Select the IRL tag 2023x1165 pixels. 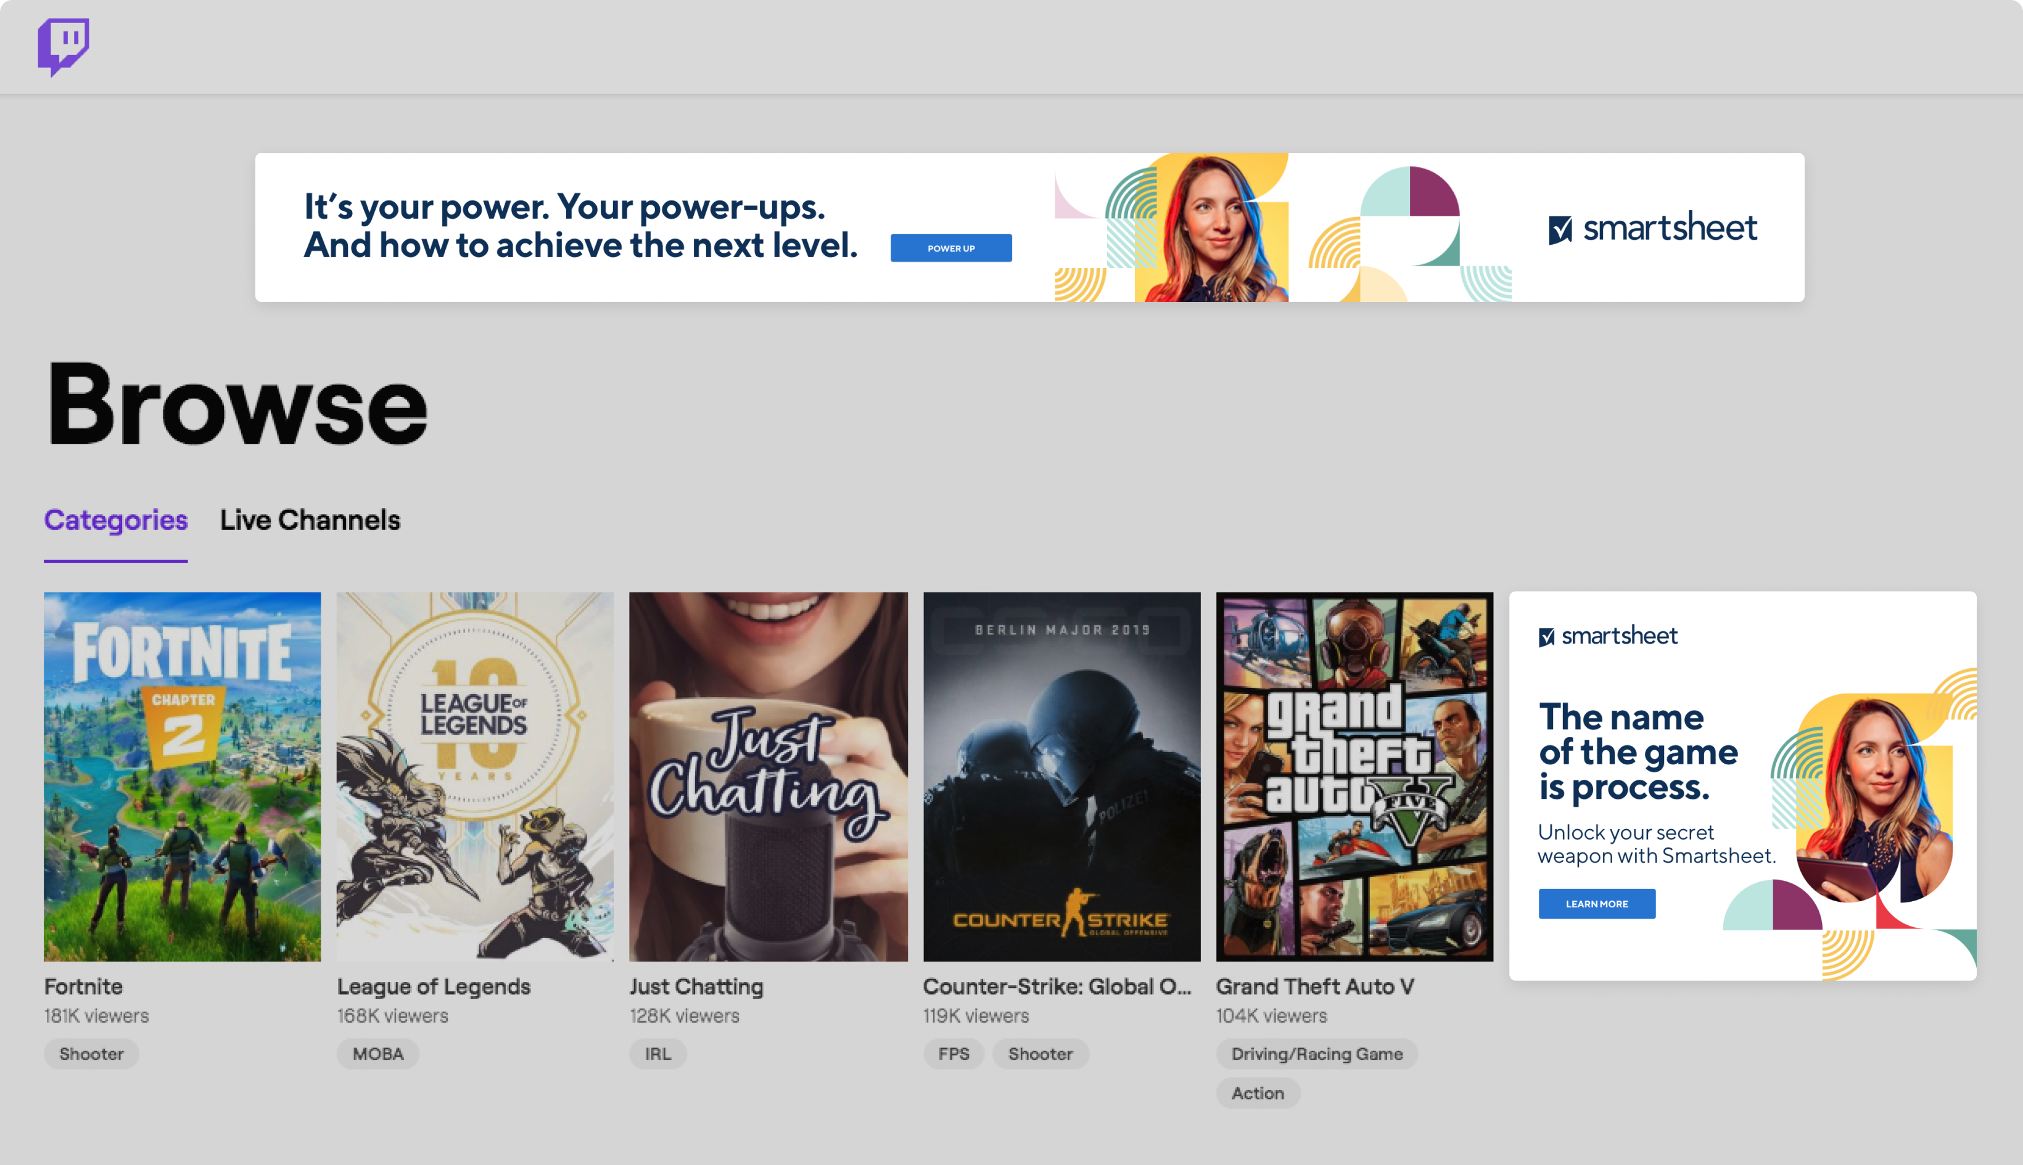(x=658, y=1054)
